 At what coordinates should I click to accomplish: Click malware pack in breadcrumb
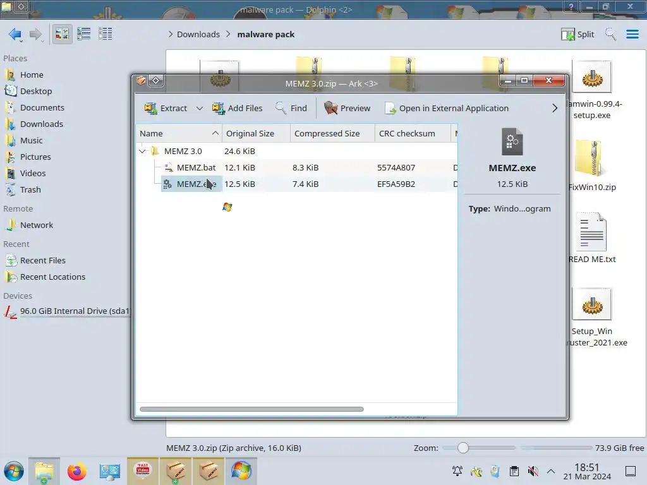point(266,34)
